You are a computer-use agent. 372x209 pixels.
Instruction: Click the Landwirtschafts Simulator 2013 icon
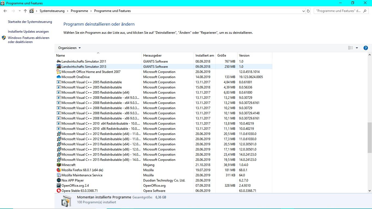(59, 67)
